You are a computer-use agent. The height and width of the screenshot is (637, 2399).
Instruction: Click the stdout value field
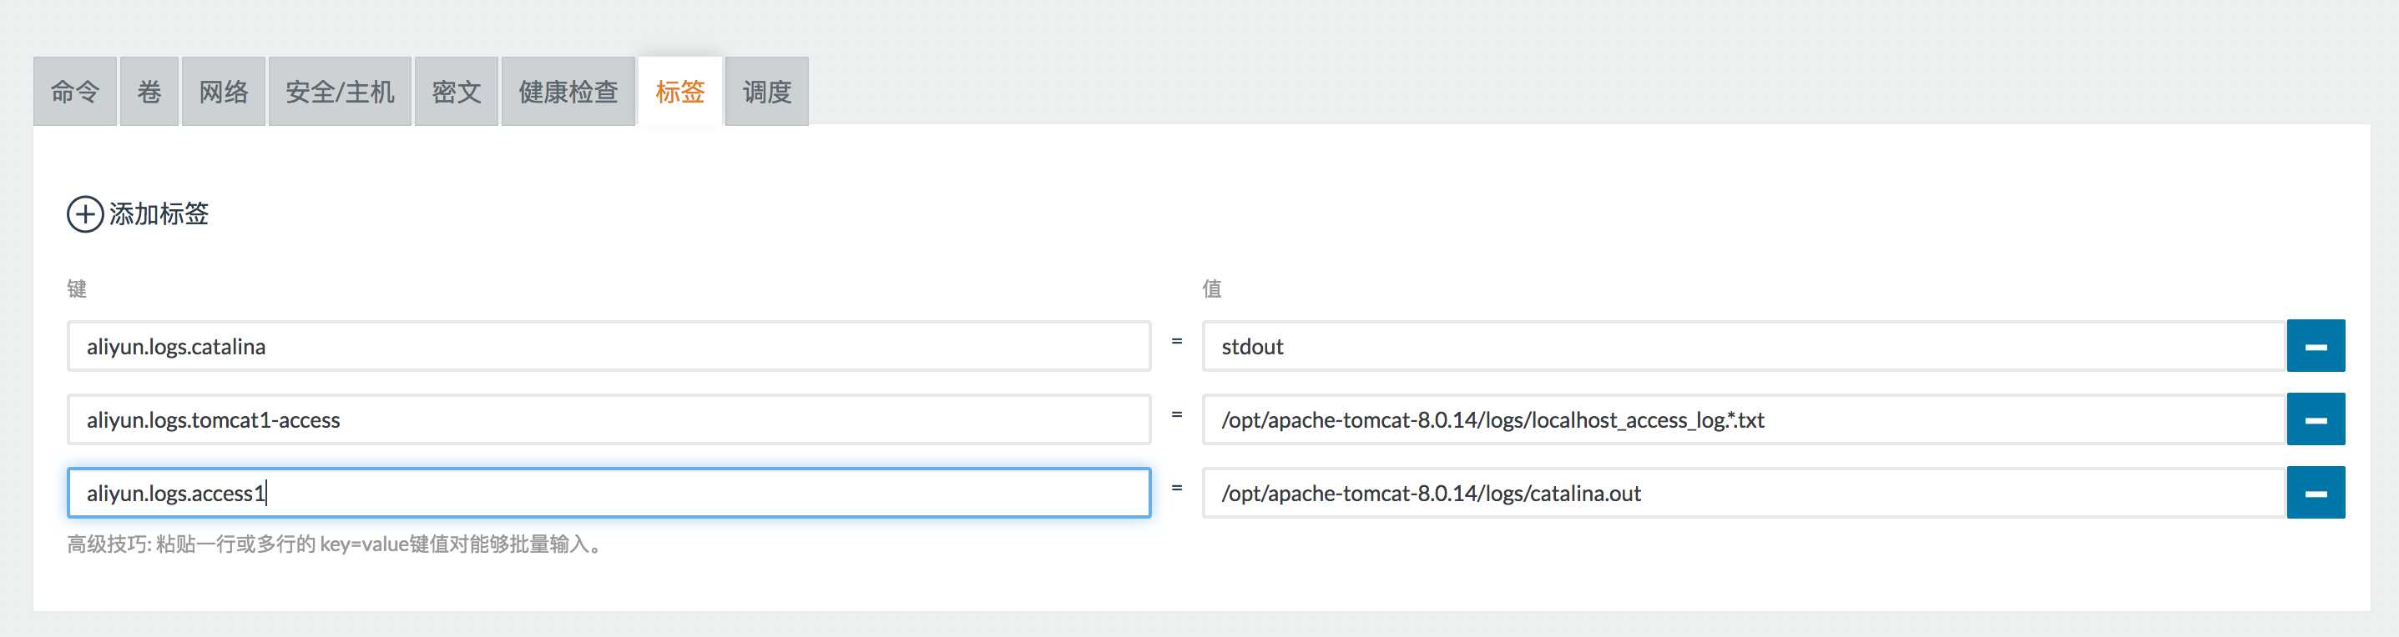tap(1745, 346)
